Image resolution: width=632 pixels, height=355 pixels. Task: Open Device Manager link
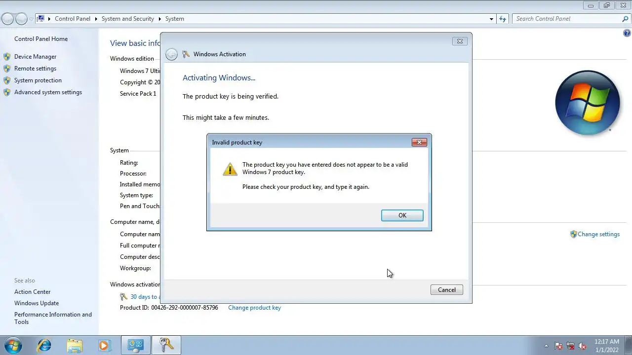(35, 57)
